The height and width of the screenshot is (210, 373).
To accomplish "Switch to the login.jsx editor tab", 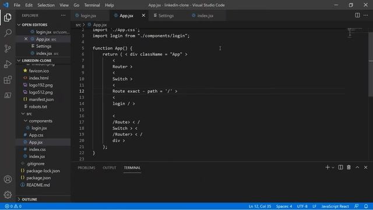I will coord(88,16).
